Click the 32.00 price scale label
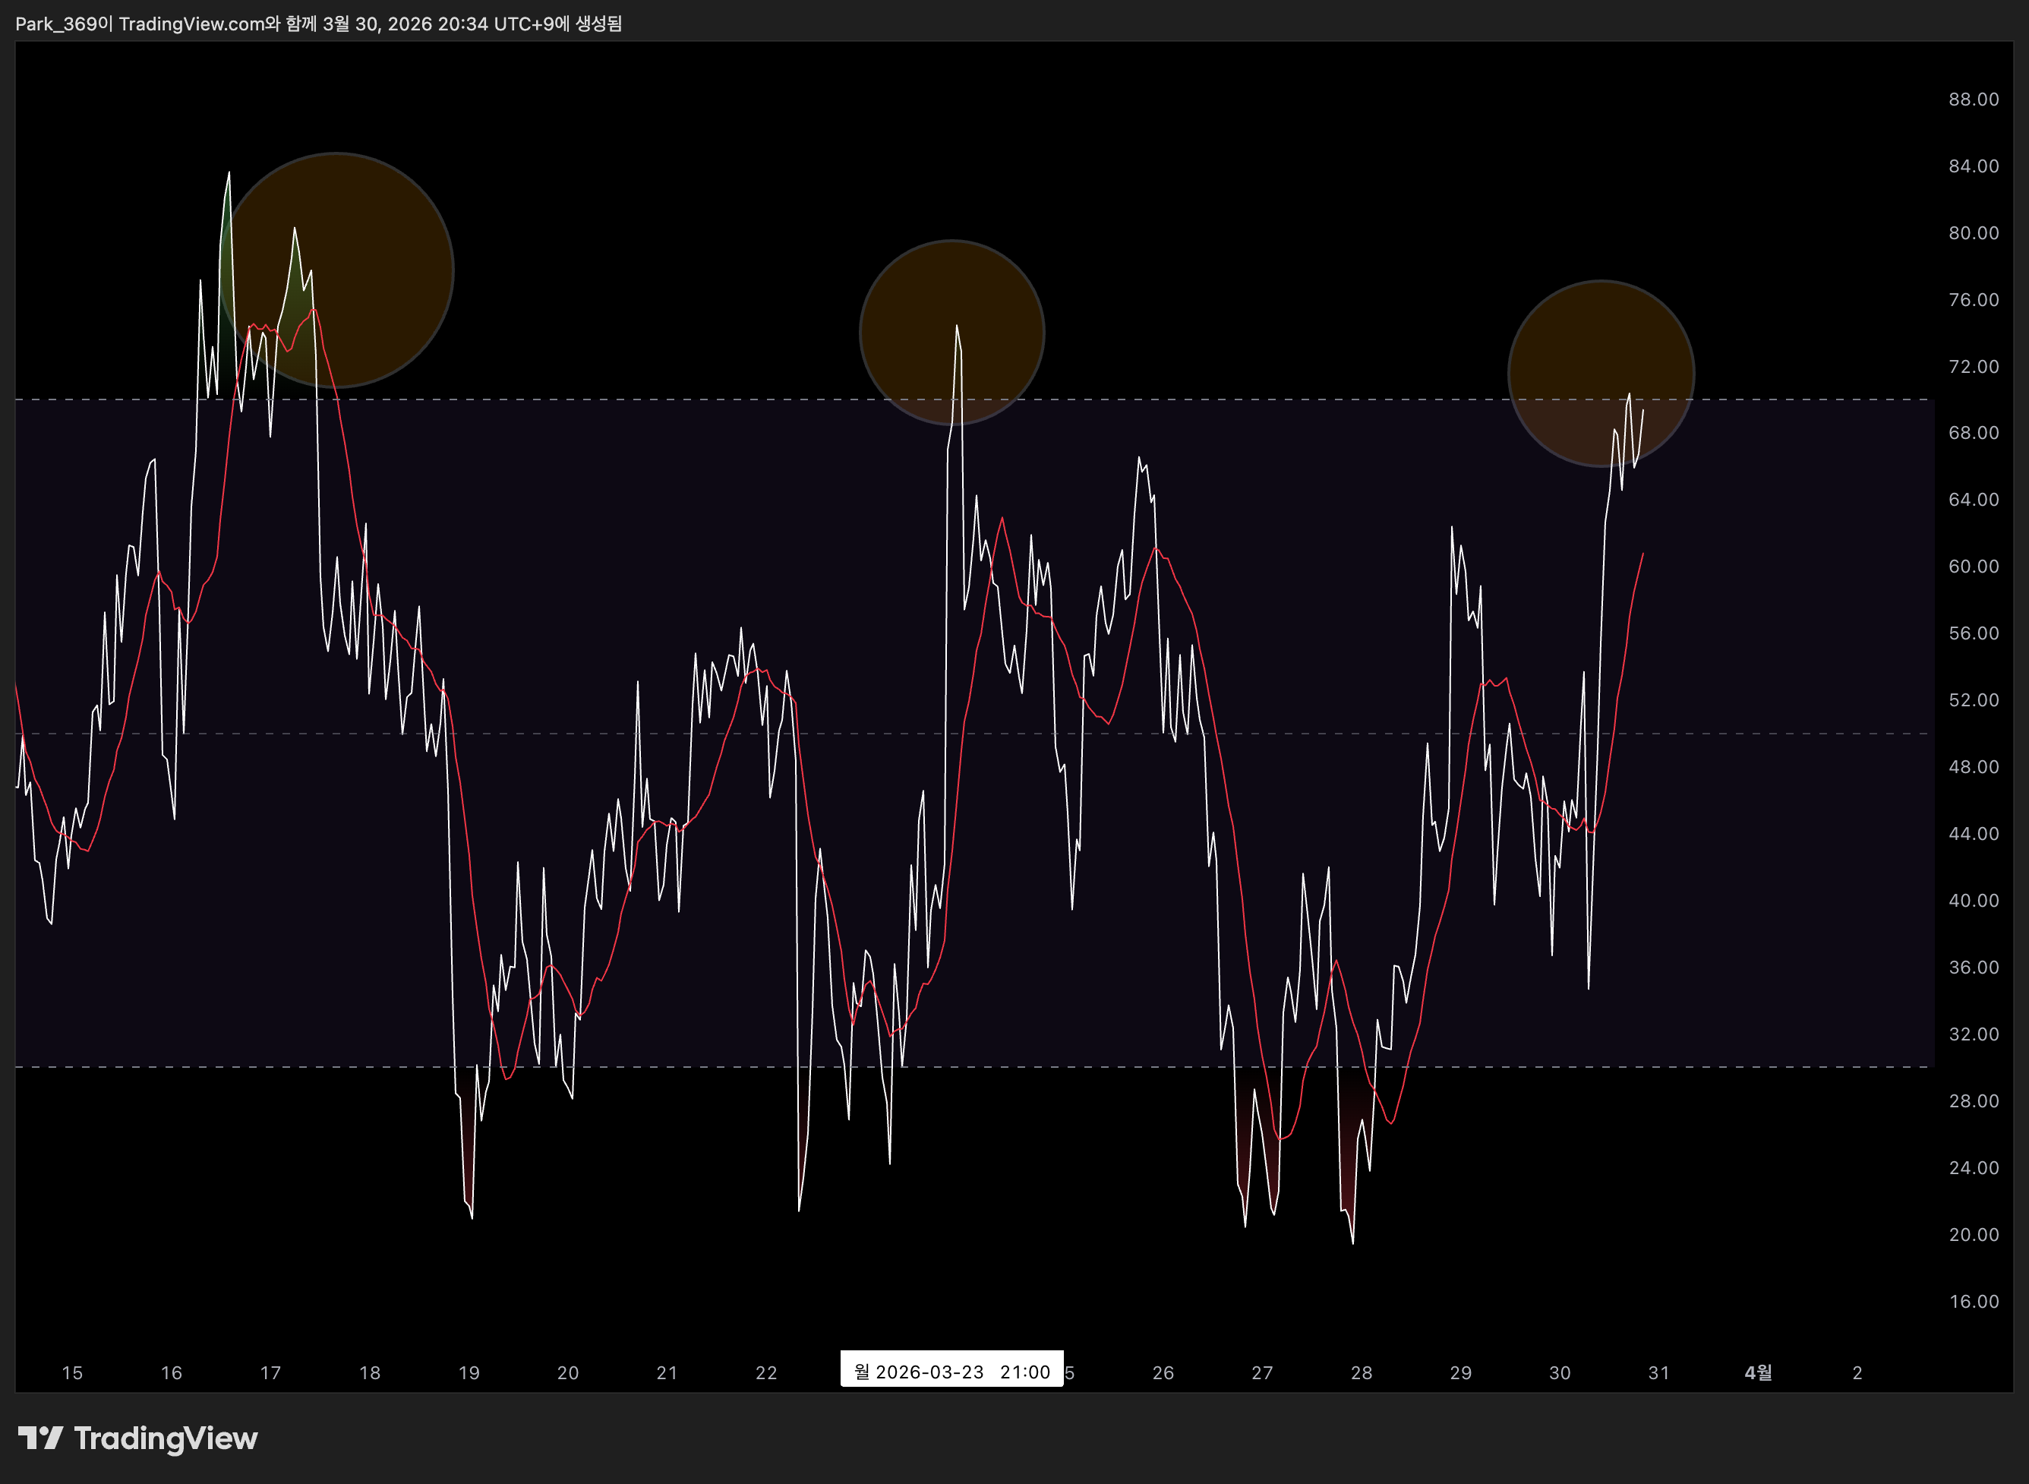Image resolution: width=2029 pixels, height=1484 pixels. coord(1974,1034)
